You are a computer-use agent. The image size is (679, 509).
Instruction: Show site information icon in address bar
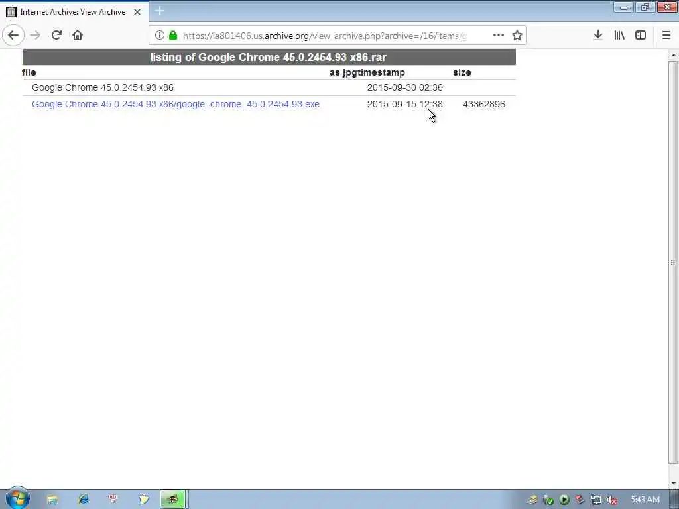159,36
